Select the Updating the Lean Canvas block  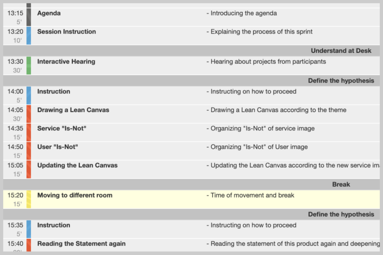(x=192, y=169)
